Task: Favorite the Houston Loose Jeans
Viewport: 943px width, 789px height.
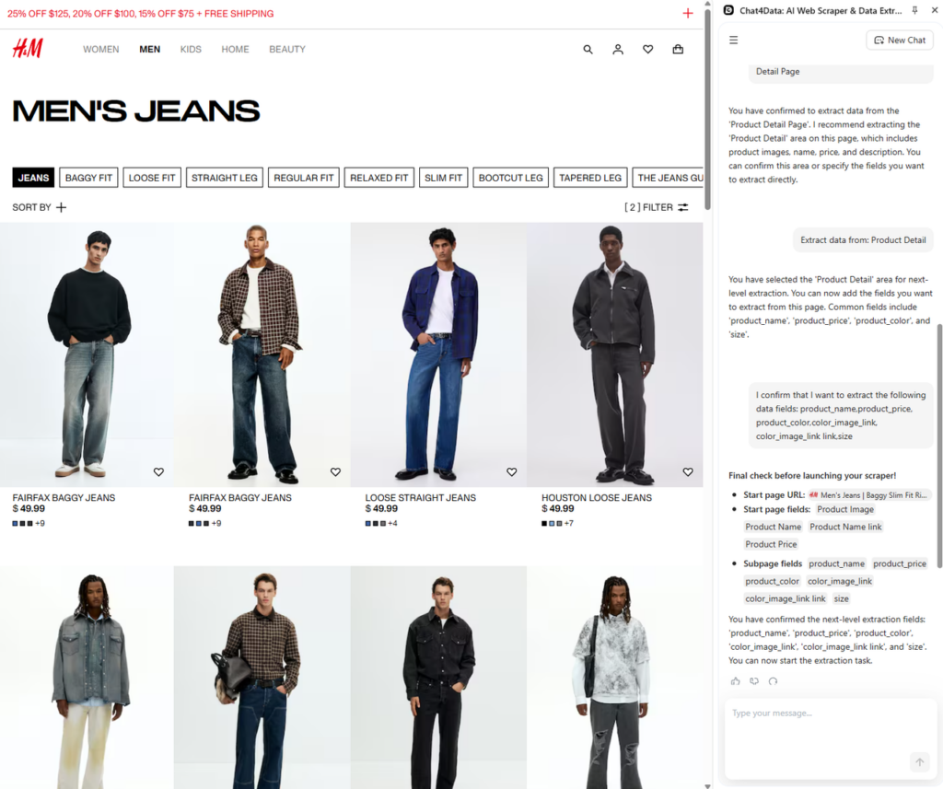Action: point(687,472)
